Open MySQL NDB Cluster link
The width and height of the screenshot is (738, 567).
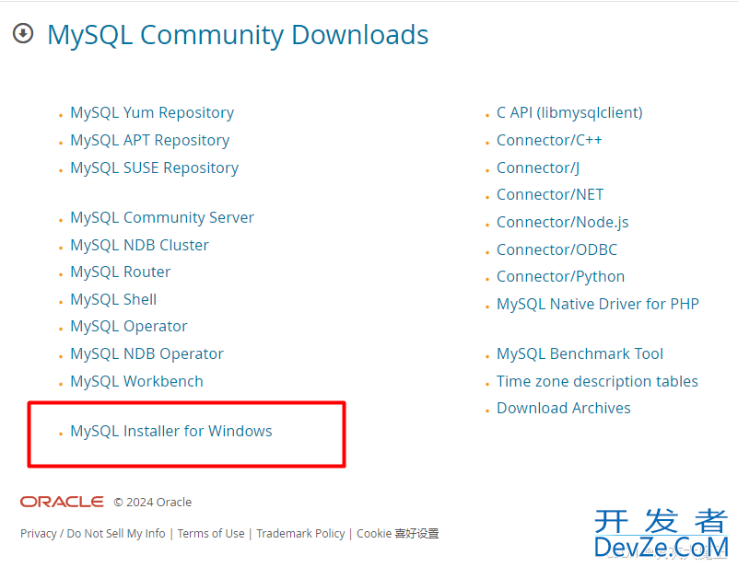tap(139, 246)
